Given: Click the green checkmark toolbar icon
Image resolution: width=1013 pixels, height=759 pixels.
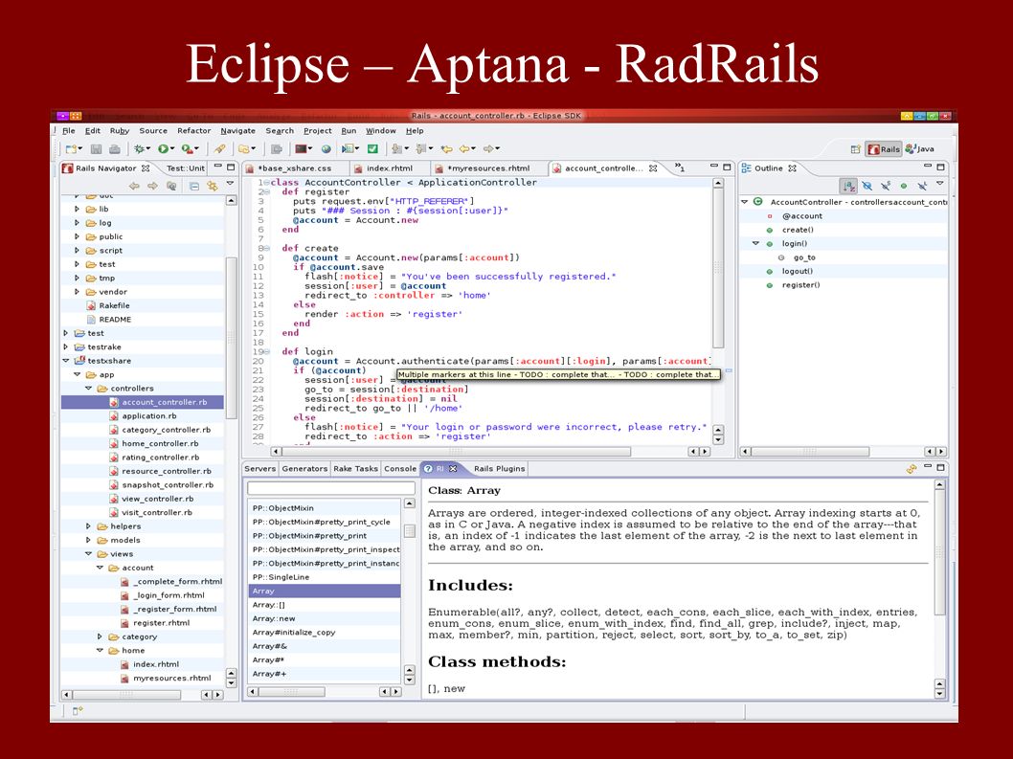Looking at the screenshot, I should pos(372,149).
